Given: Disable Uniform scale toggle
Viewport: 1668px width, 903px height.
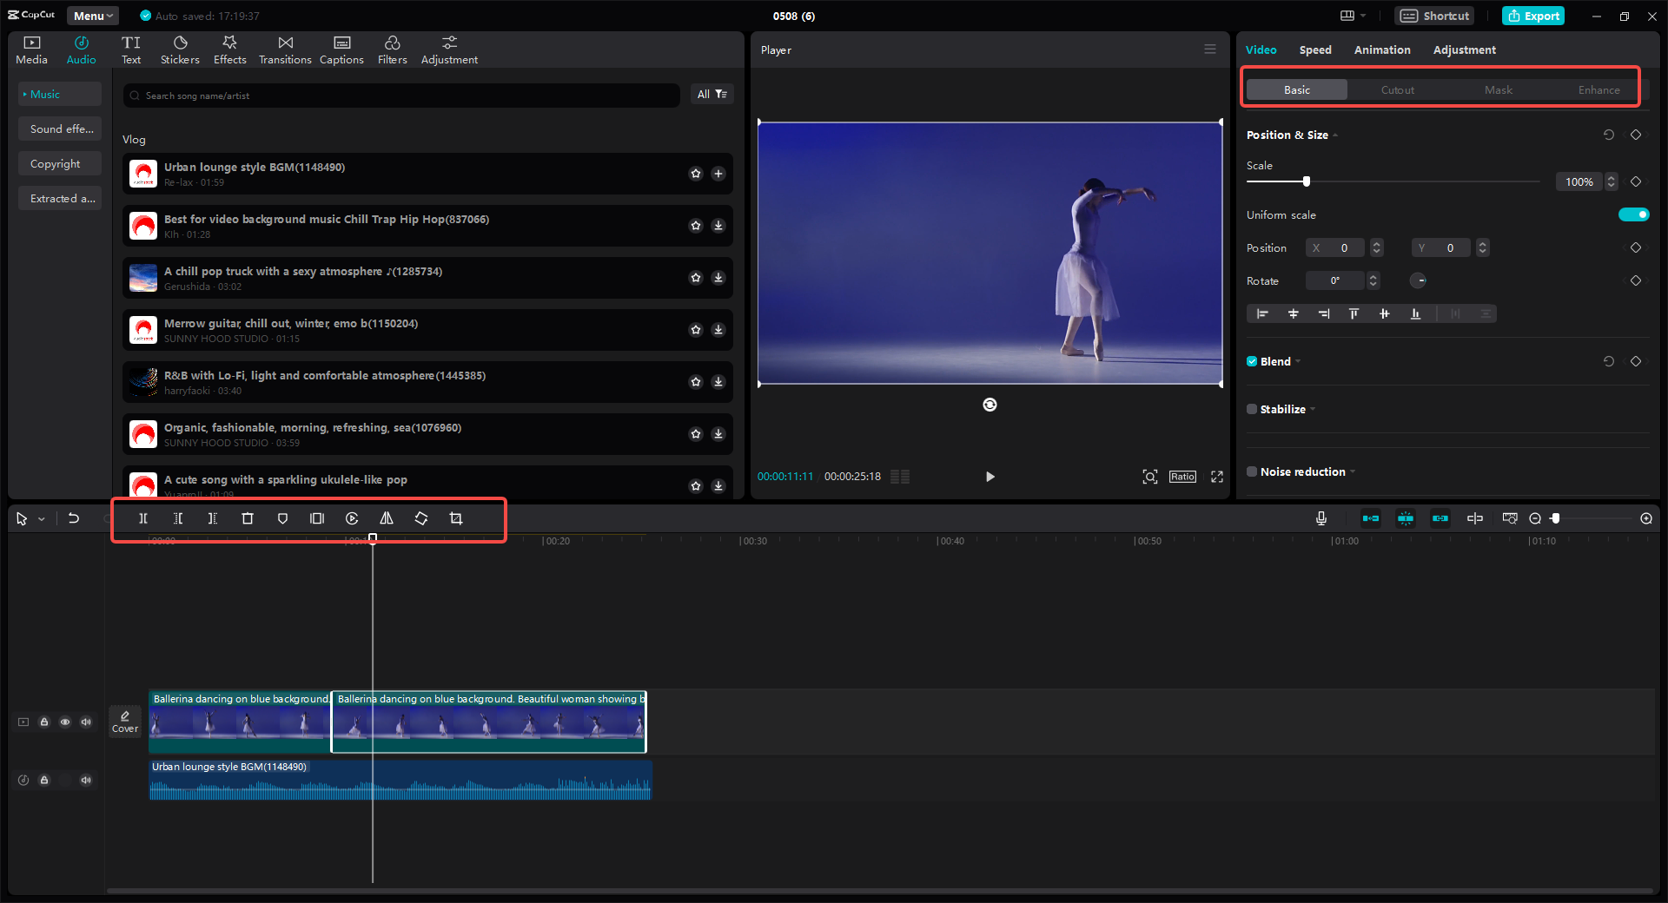Looking at the screenshot, I should point(1633,214).
